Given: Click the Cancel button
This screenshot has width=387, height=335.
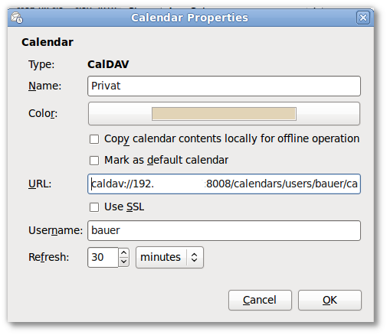Looking at the screenshot, I should 260,300.
